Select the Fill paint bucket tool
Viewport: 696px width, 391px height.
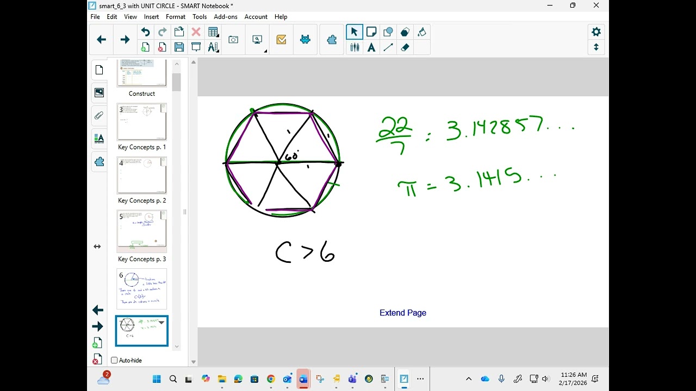click(422, 32)
